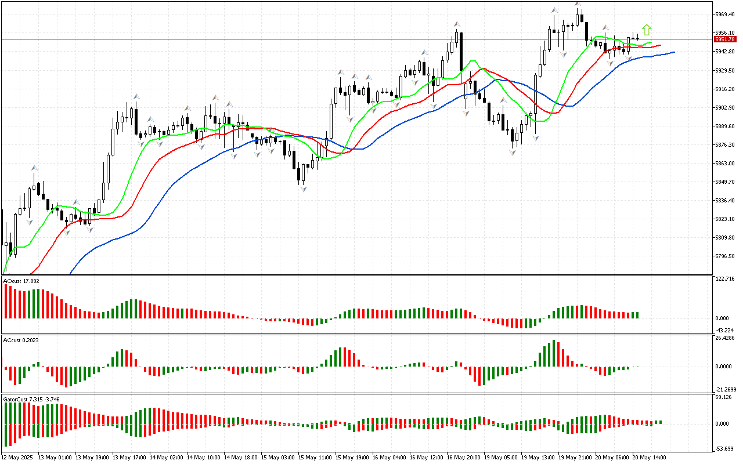Select the red Alligator line's right end
The height and width of the screenshot is (464, 743).
click(661, 45)
